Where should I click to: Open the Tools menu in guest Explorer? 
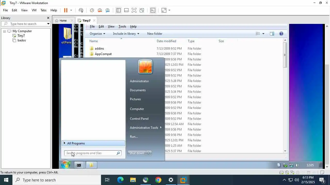[122, 26]
